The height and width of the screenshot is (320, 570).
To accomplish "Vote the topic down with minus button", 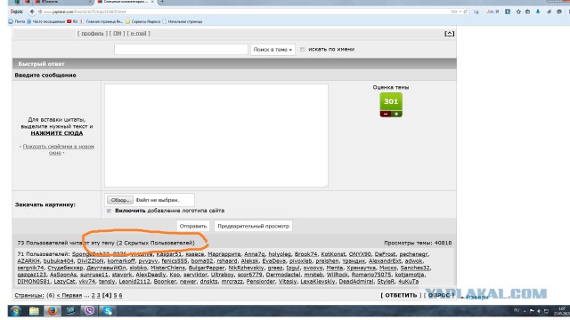I will pos(386,114).
